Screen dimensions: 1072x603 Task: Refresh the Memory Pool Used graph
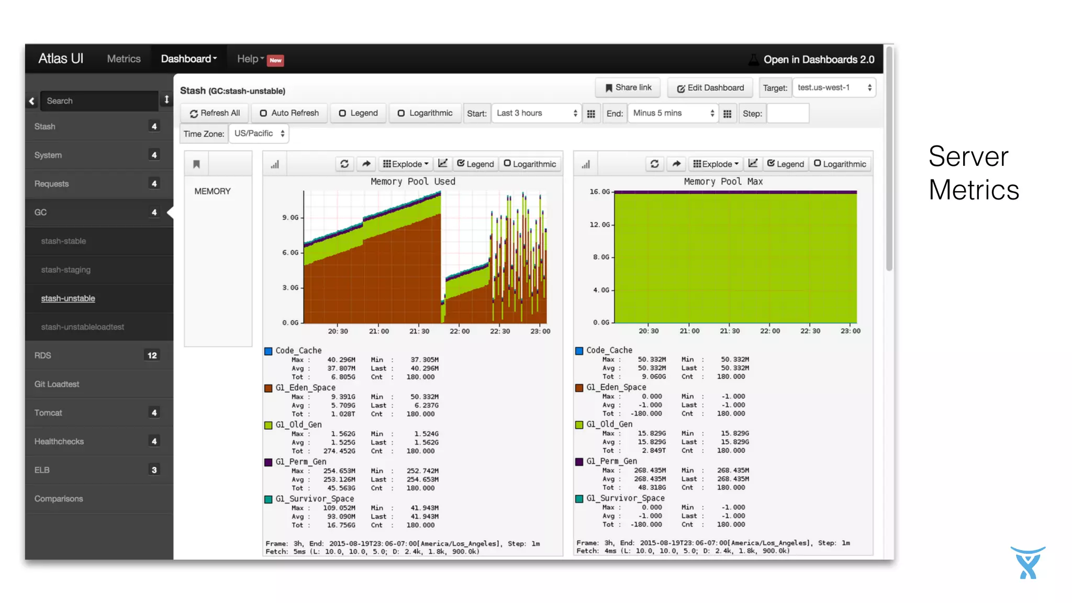tap(344, 164)
